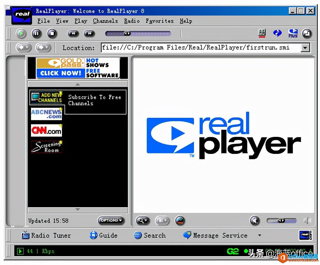Stop playback with the Stop button
Viewport: 320px width, 265px height.
pyautogui.click(x=52, y=33)
